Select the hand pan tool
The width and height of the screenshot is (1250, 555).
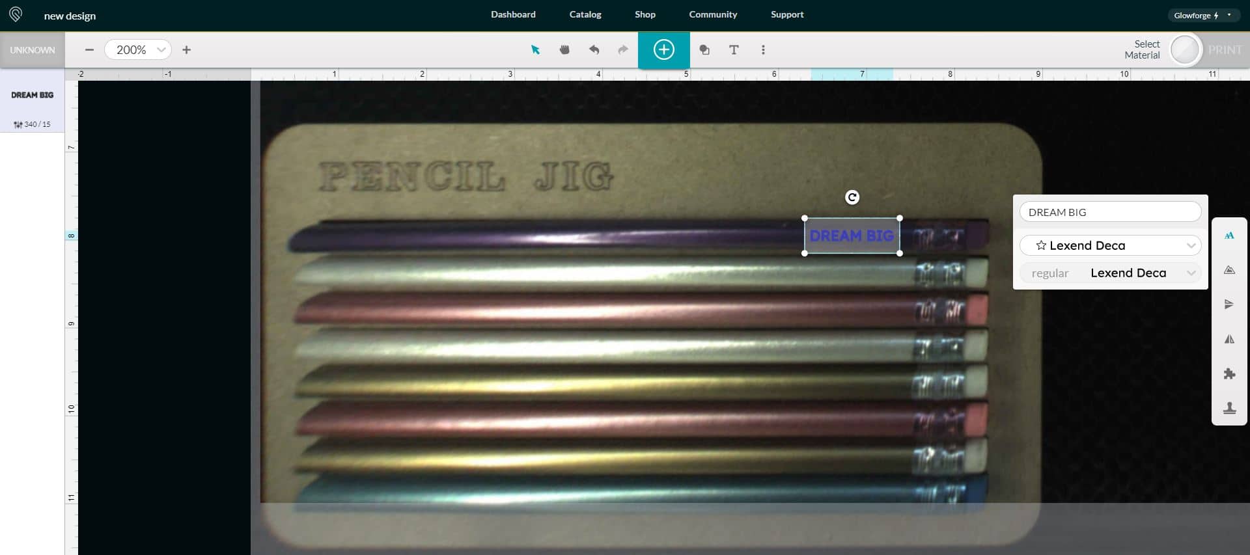564,49
